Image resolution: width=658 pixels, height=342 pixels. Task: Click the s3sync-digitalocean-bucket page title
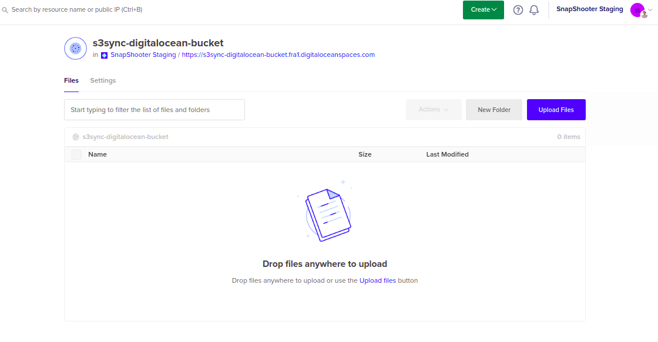coord(158,43)
